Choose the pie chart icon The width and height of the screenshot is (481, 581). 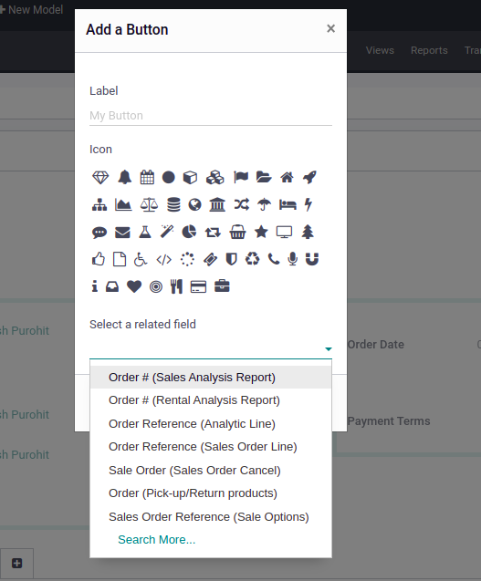pos(189,232)
